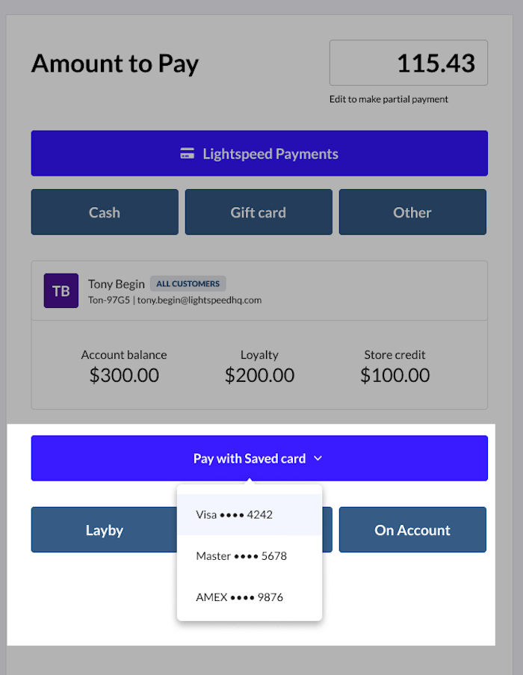Click the Account balance $300.00 amount
The width and height of the screenshot is (523, 675).
[124, 375]
